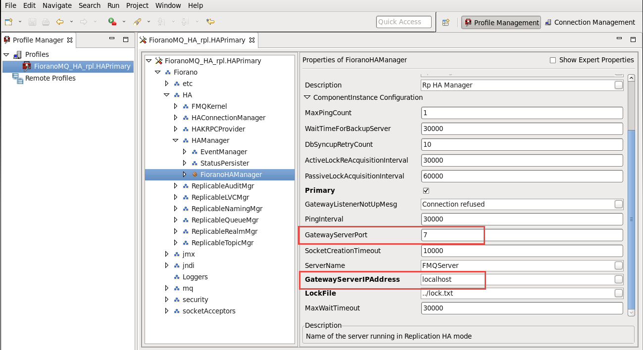
Task: Click the Back navigation arrow icon
Action: 60,22
